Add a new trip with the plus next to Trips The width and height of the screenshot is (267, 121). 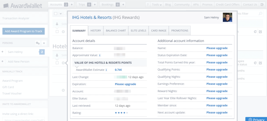(x=95, y=4)
